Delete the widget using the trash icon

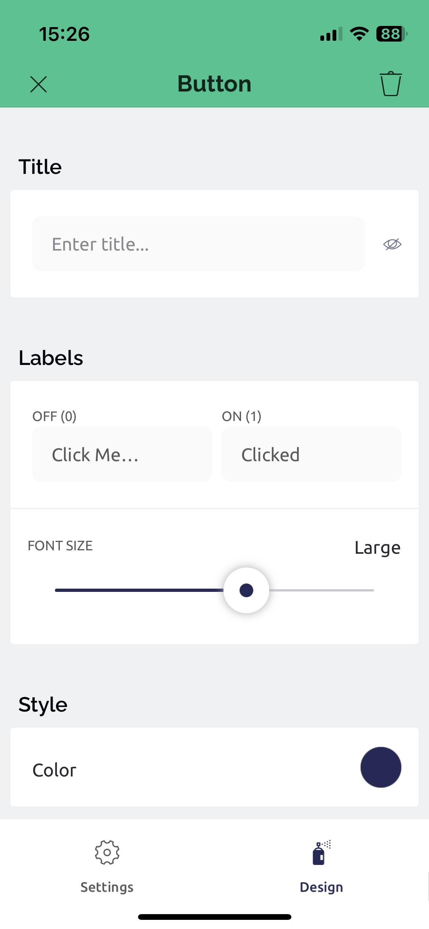(390, 84)
